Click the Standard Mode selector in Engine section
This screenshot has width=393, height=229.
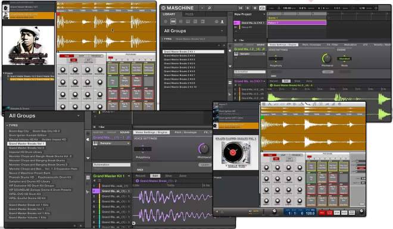tap(344, 59)
